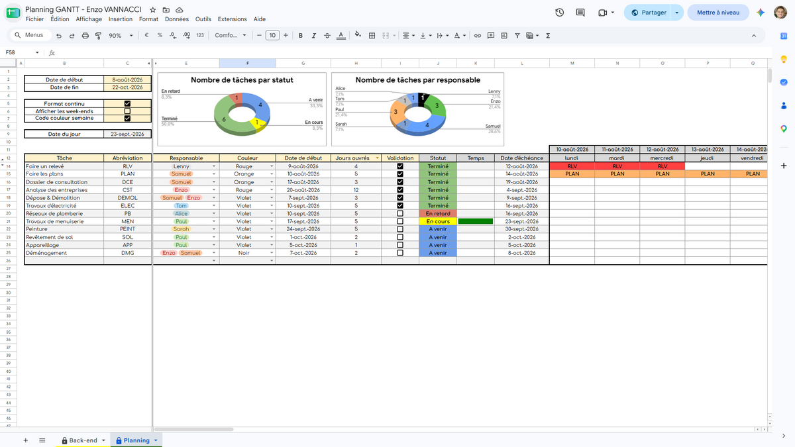Check Validation for Réseaux de plomberie
Image resolution: width=795 pixels, height=447 pixels.
(x=400, y=213)
